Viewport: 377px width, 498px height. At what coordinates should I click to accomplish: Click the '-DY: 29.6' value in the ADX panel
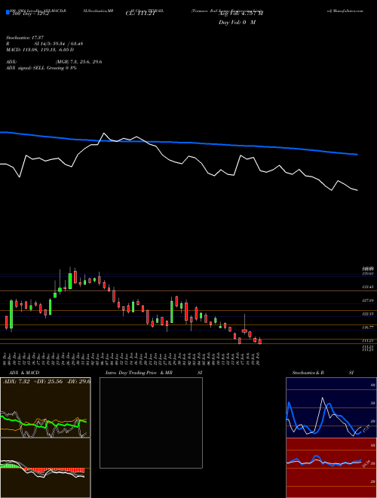[78, 381]
